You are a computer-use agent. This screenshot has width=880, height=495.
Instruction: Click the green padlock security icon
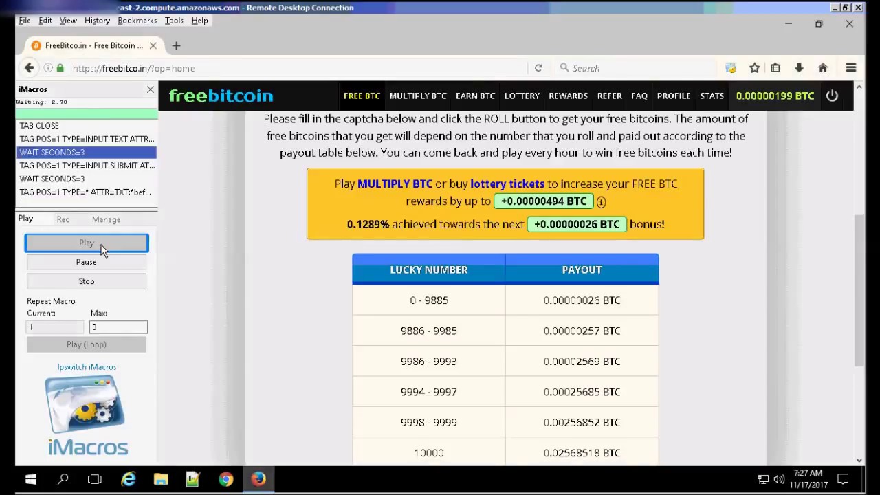coord(60,68)
